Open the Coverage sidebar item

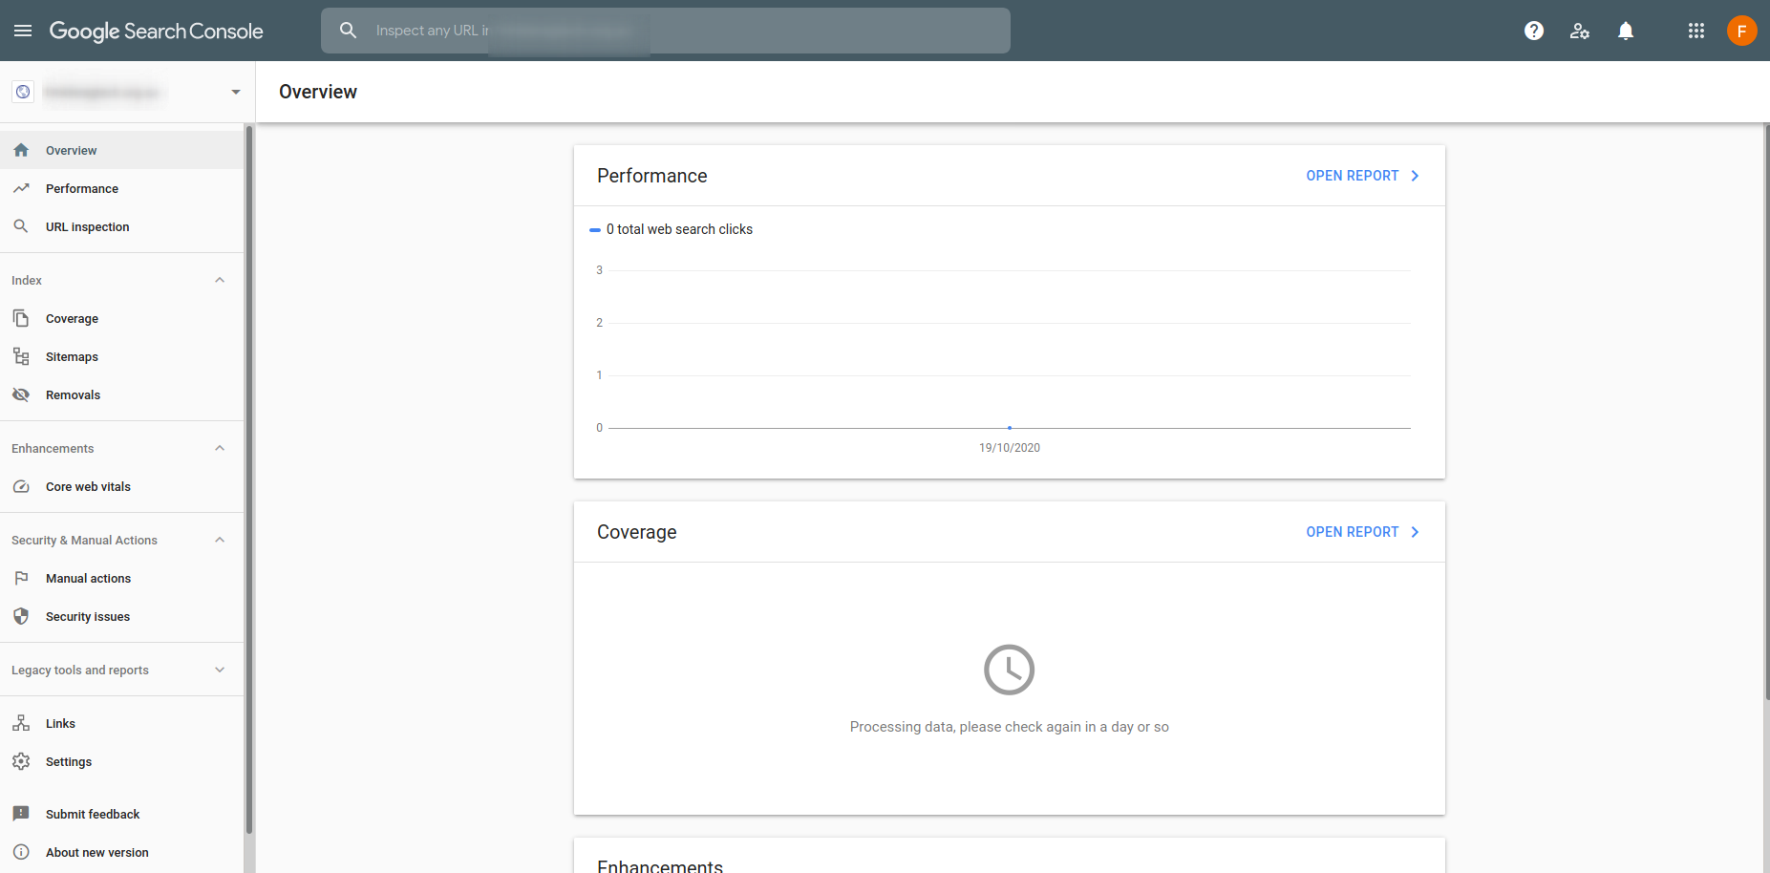click(122, 318)
